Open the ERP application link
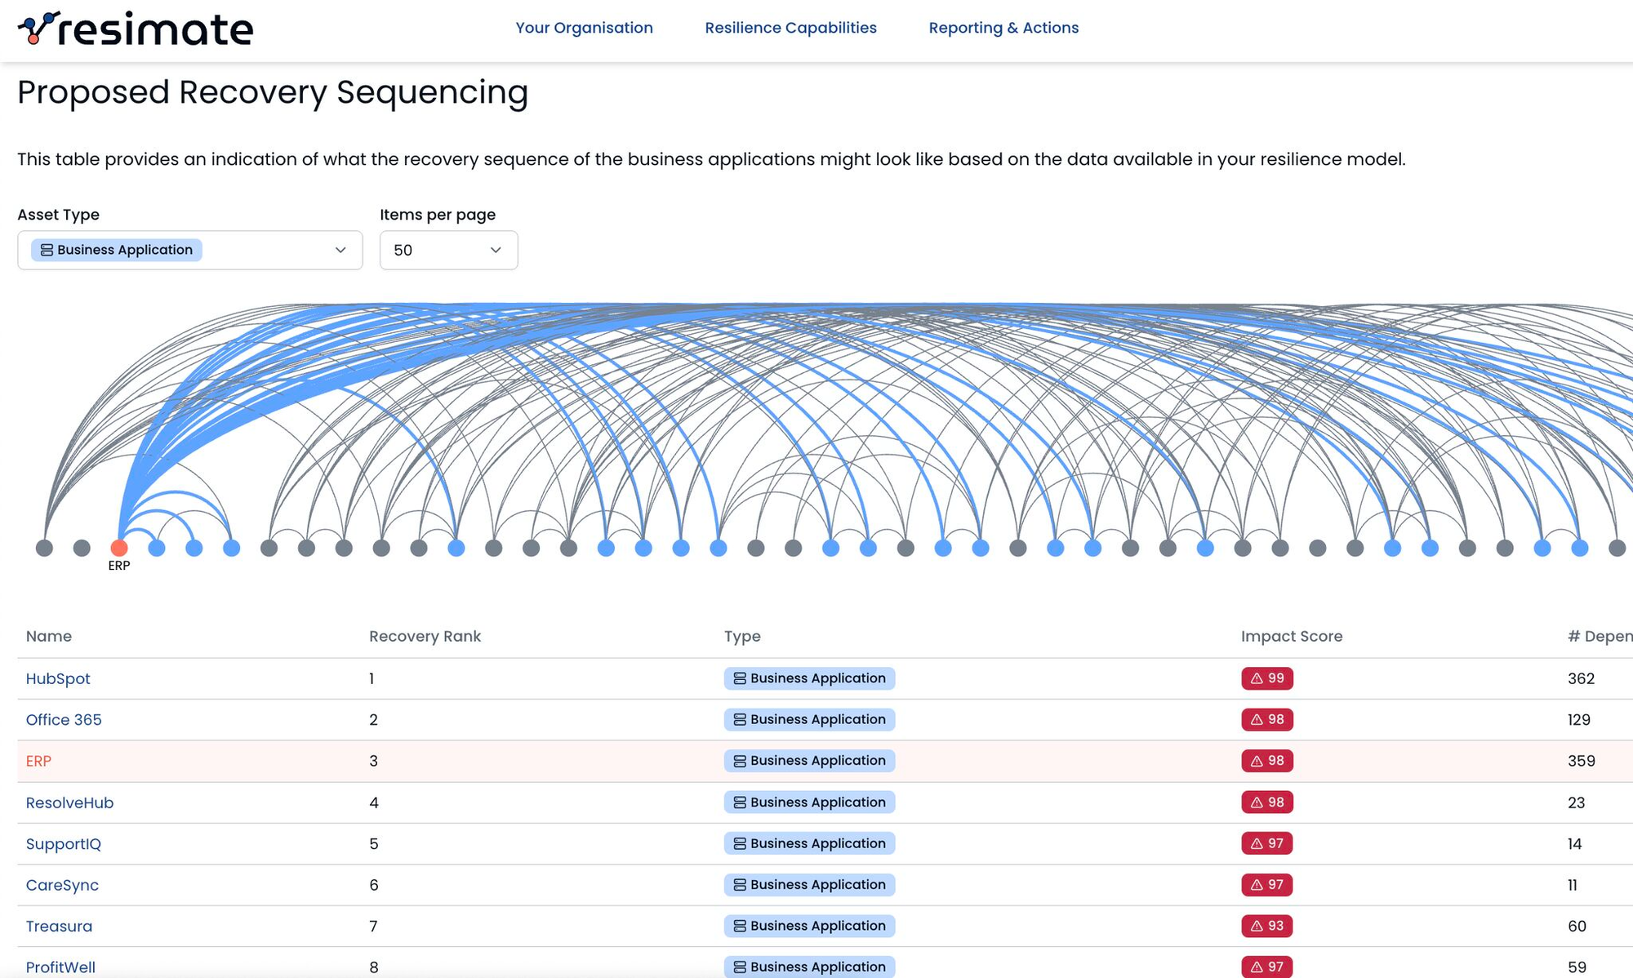Image resolution: width=1633 pixels, height=978 pixels. coord(38,761)
